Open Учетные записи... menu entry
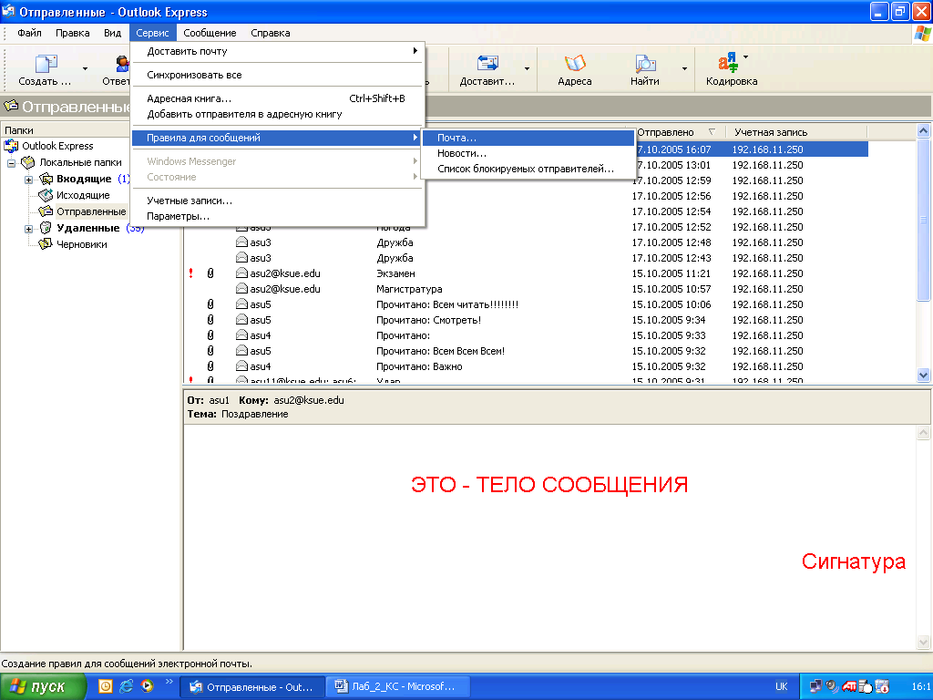 (277, 201)
